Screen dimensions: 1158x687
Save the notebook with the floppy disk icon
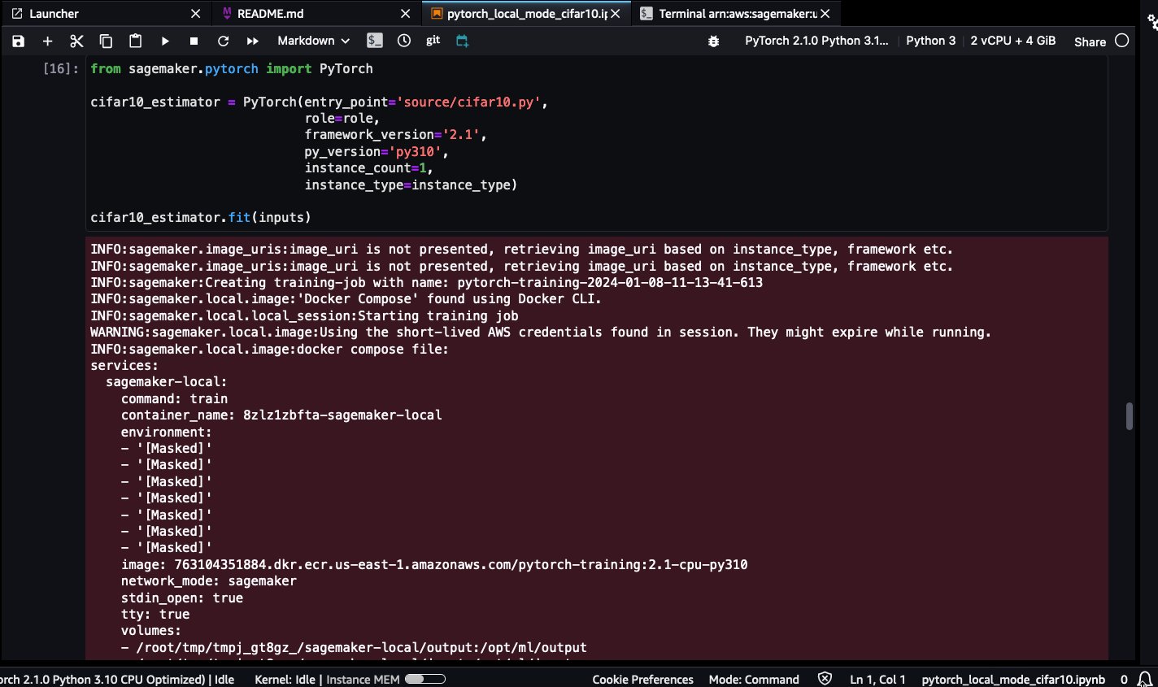coord(18,41)
